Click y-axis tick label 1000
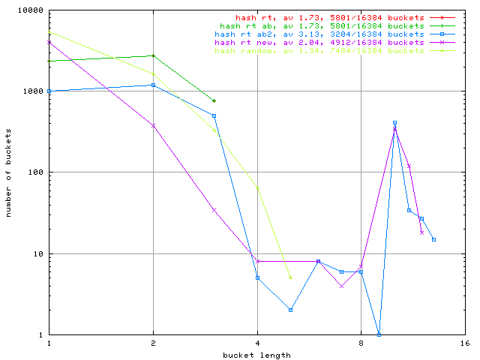480x360 pixels. (33, 91)
